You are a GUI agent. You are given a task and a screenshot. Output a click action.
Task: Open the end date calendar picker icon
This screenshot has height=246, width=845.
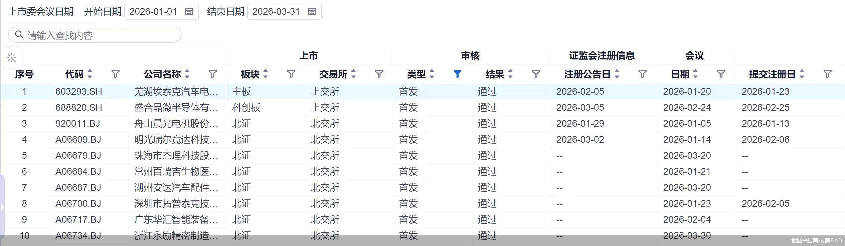click(312, 12)
